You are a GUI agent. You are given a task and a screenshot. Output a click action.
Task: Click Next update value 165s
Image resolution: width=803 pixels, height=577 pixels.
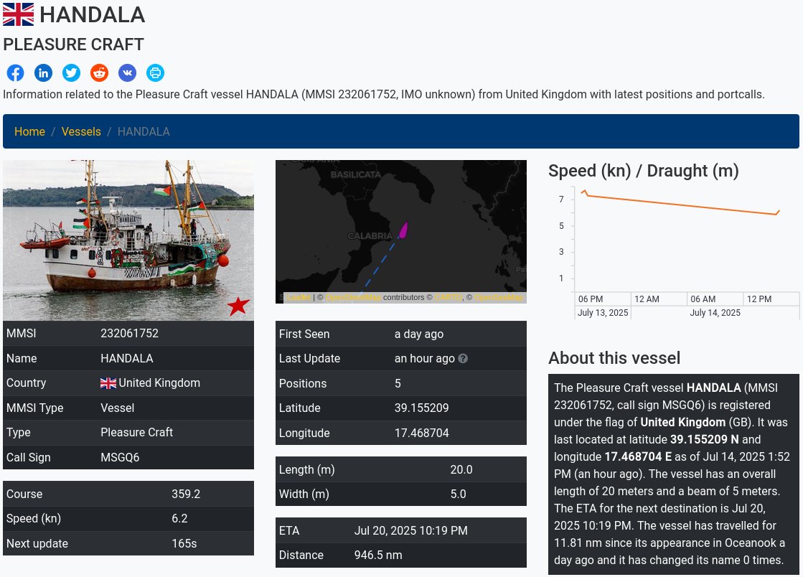pyautogui.click(x=184, y=544)
